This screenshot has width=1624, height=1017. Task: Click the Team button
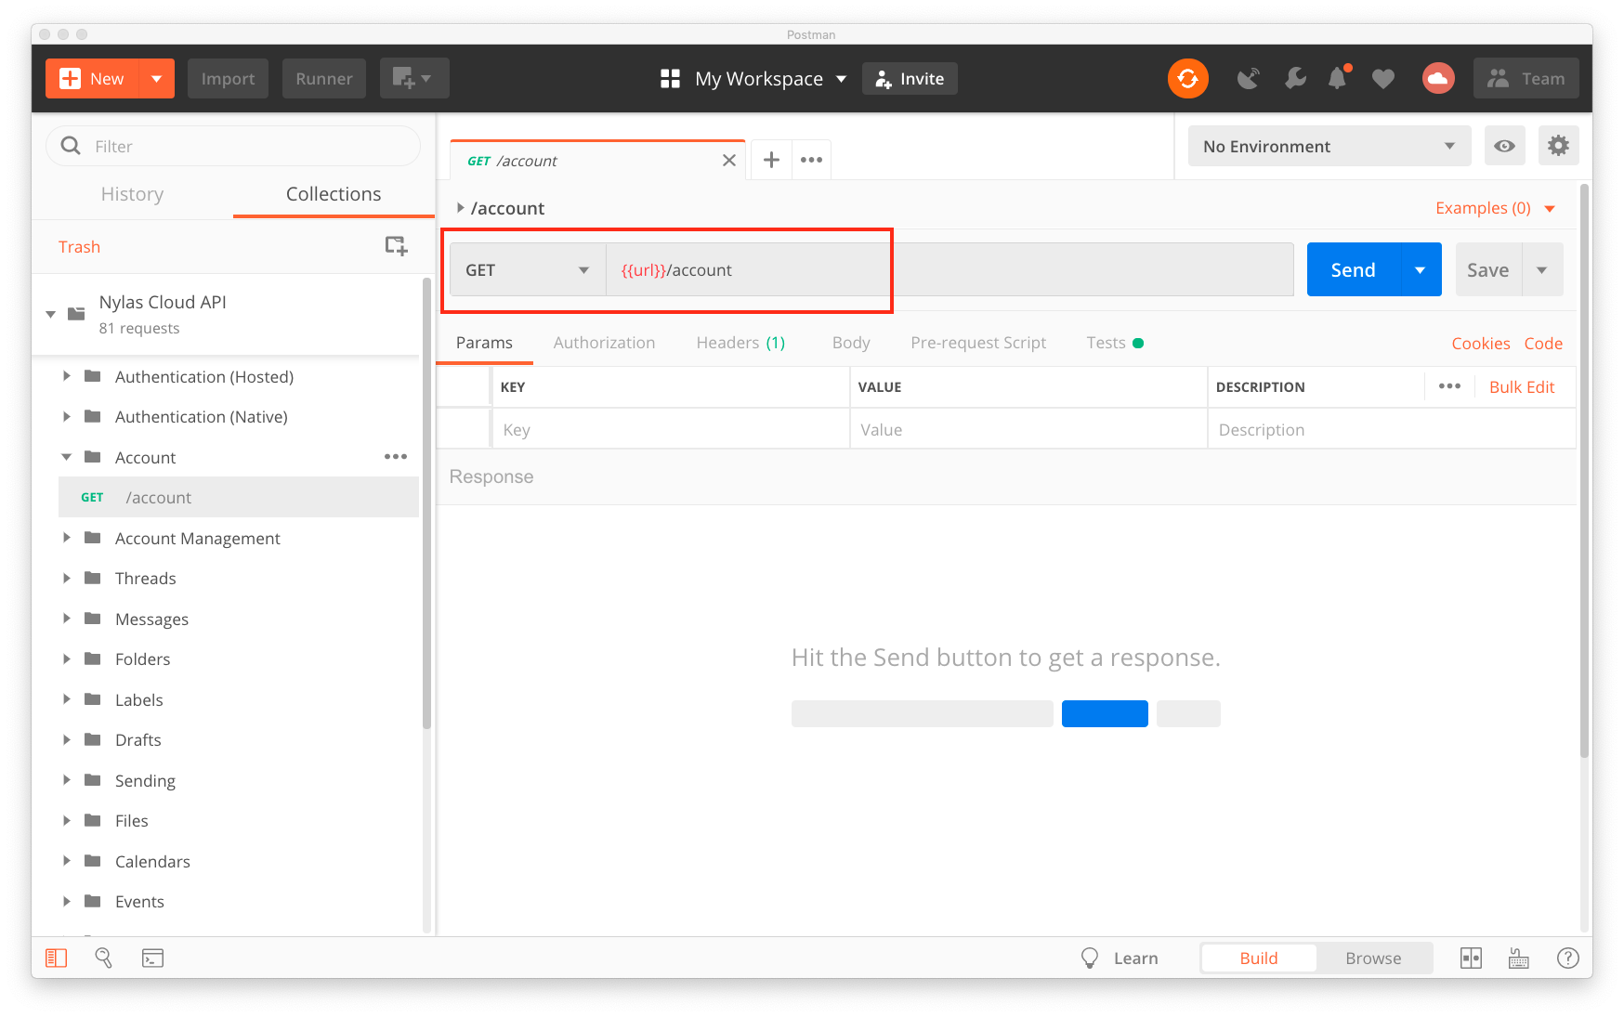tap(1526, 79)
